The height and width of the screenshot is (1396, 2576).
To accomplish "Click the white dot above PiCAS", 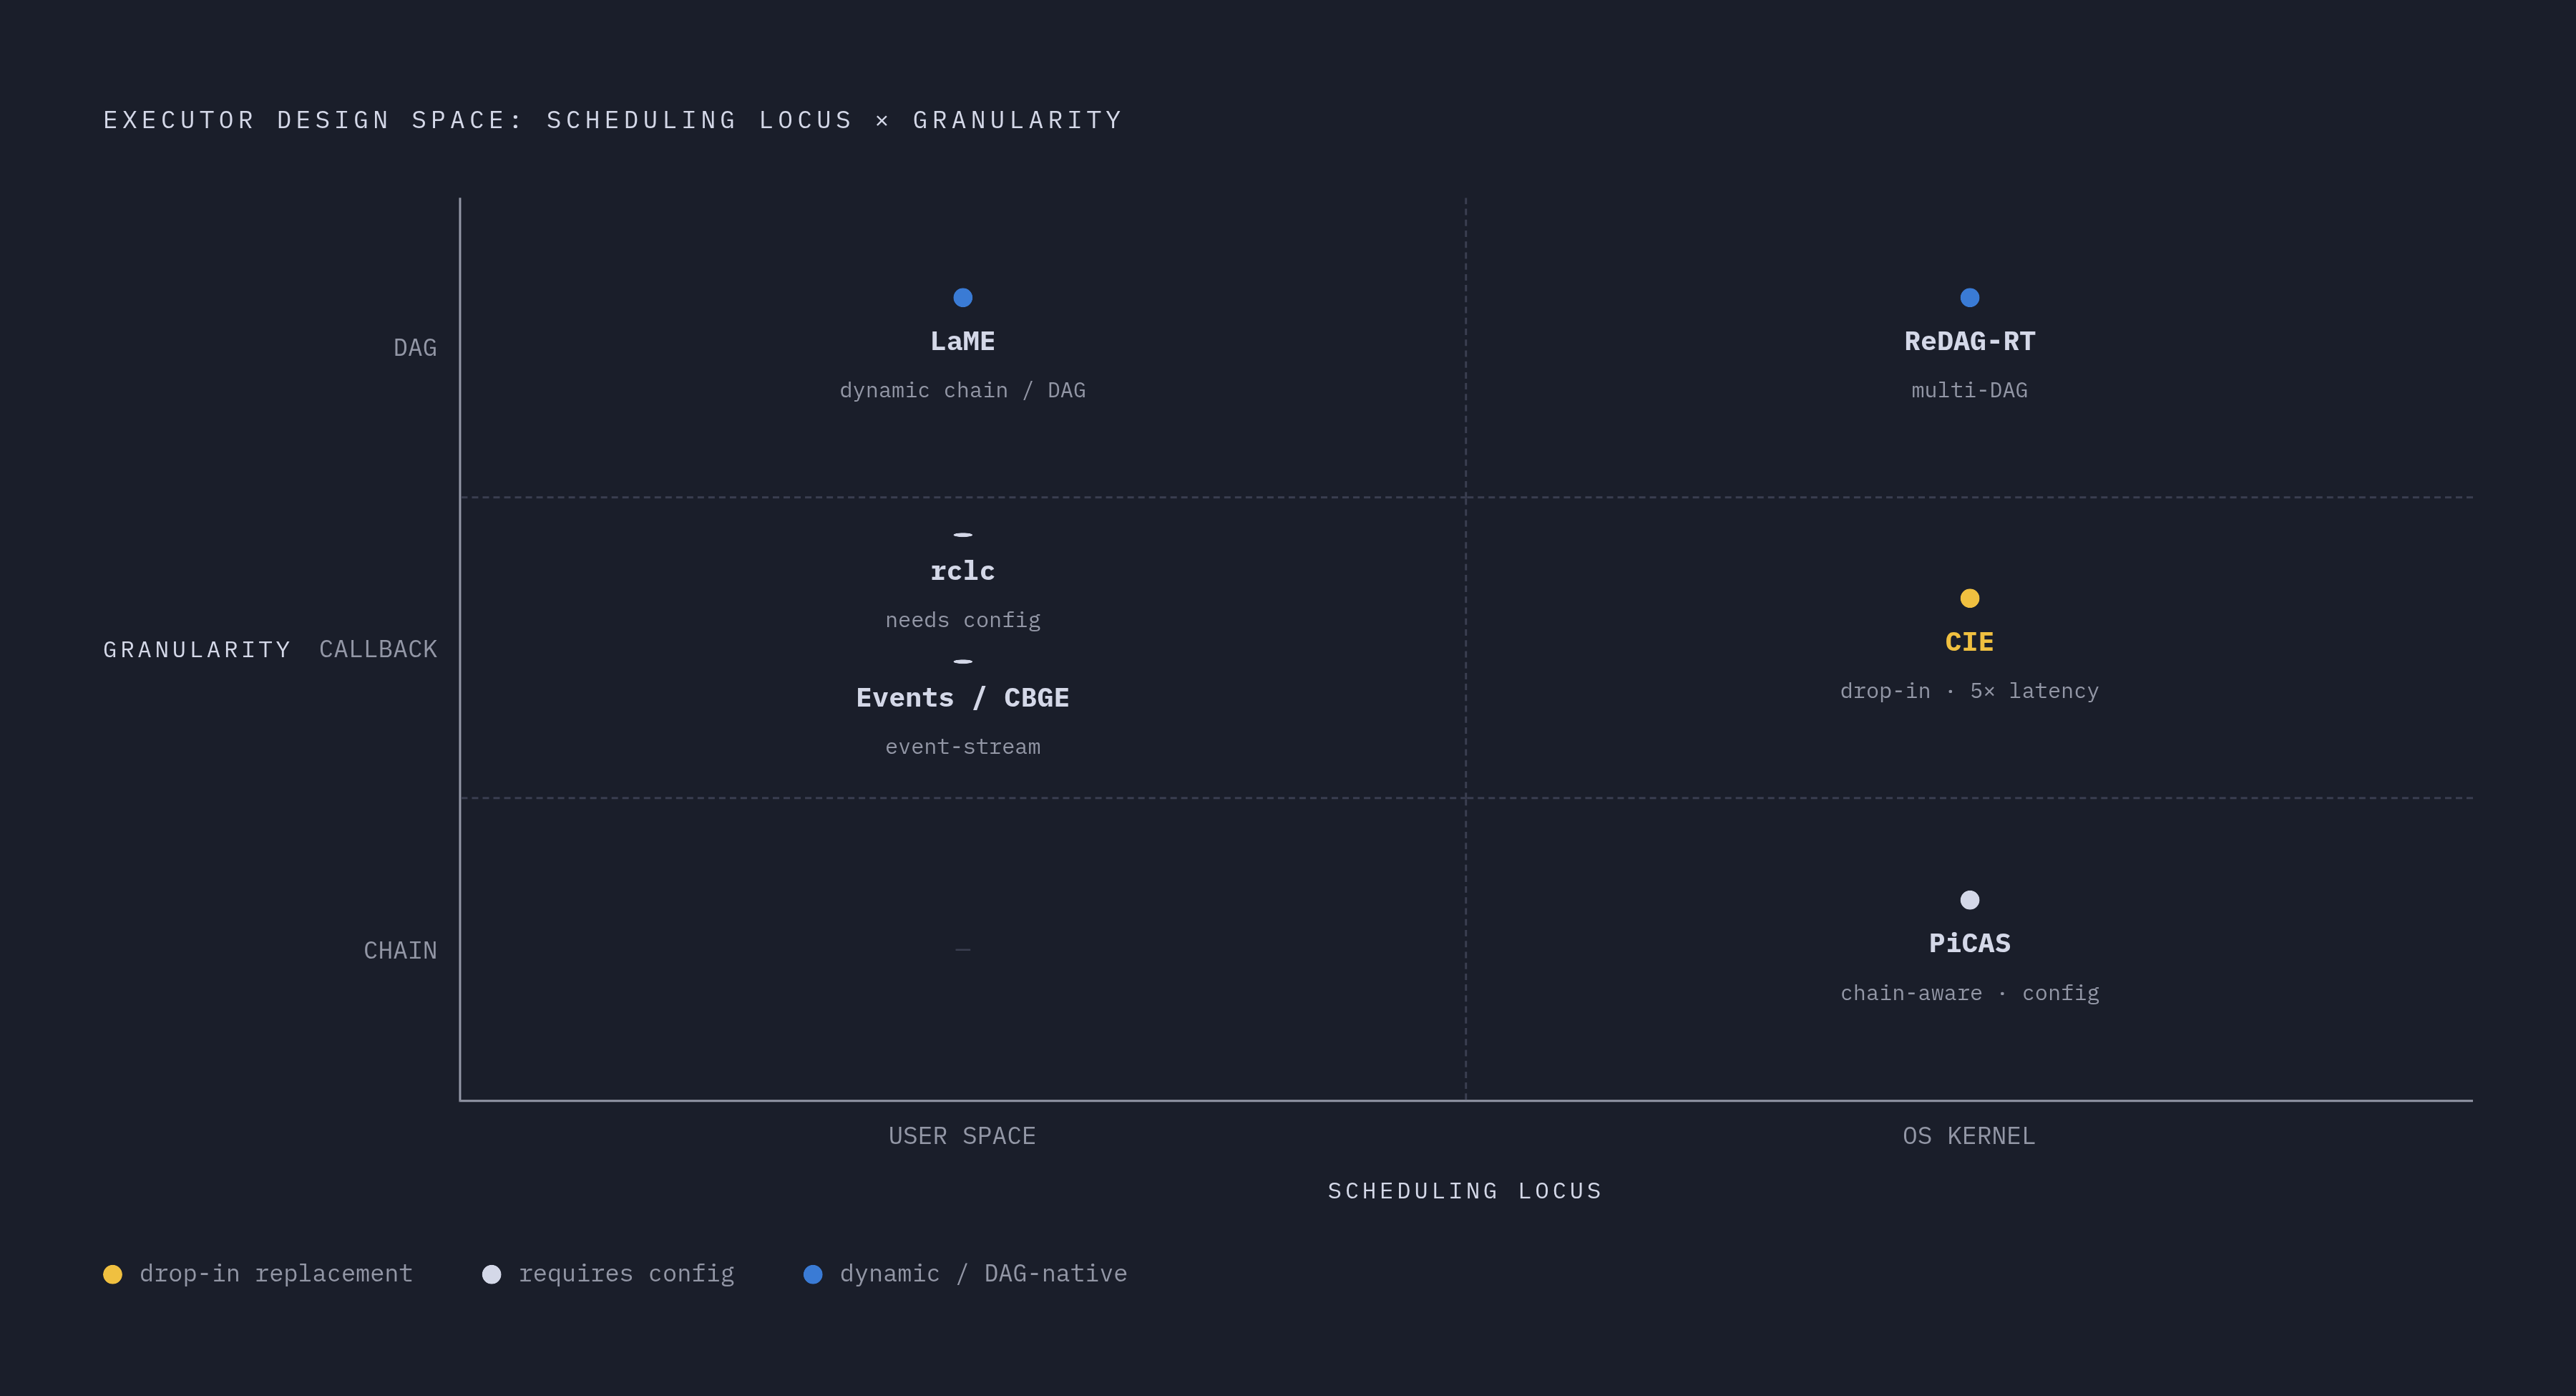I will point(1970,900).
